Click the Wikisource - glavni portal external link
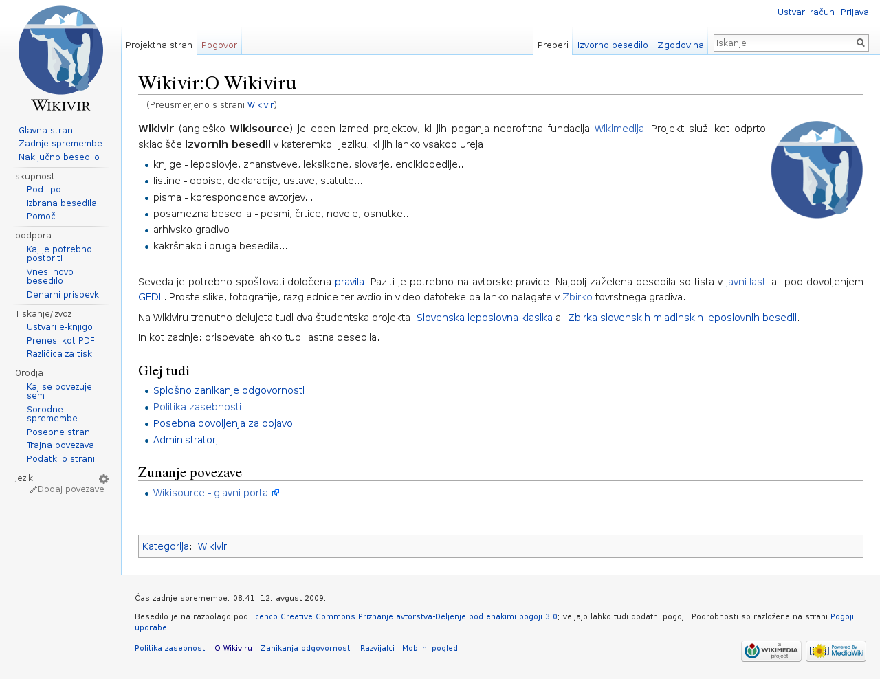880x679 pixels. (212, 493)
